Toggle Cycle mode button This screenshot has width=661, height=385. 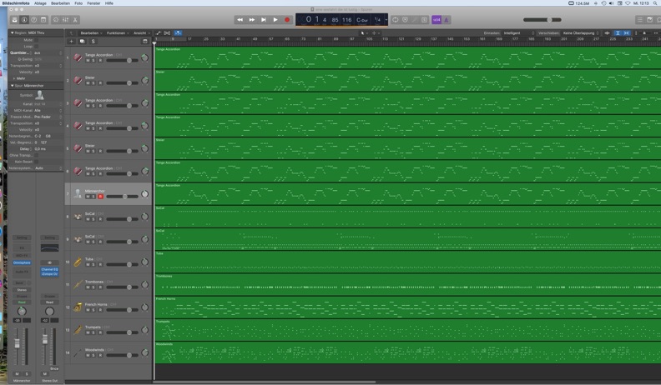click(x=396, y=20)
